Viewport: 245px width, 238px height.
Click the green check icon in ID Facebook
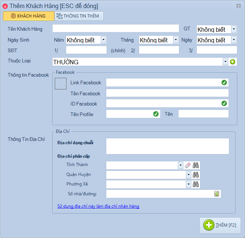coord(224,103)
